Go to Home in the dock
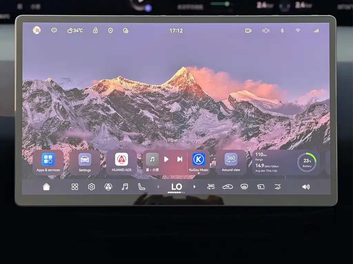353x264 pixels. 47,187
